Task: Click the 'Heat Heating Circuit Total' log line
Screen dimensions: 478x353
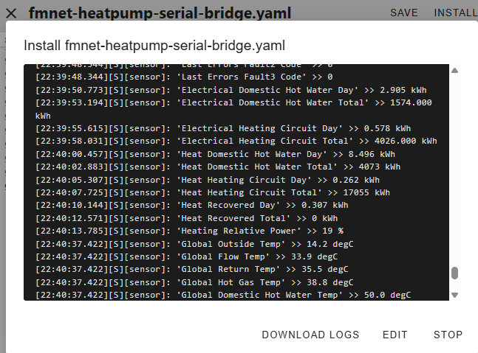Action: 213,192
